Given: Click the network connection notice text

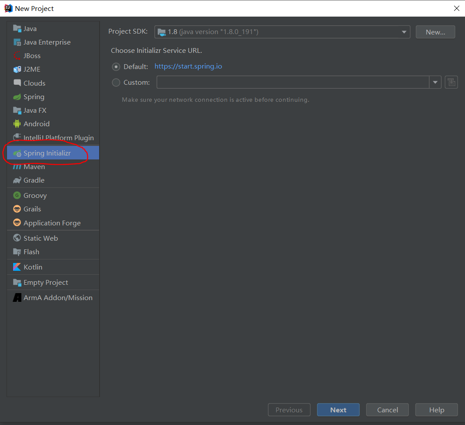Looking at the screenshot, I should click(216, 100).
